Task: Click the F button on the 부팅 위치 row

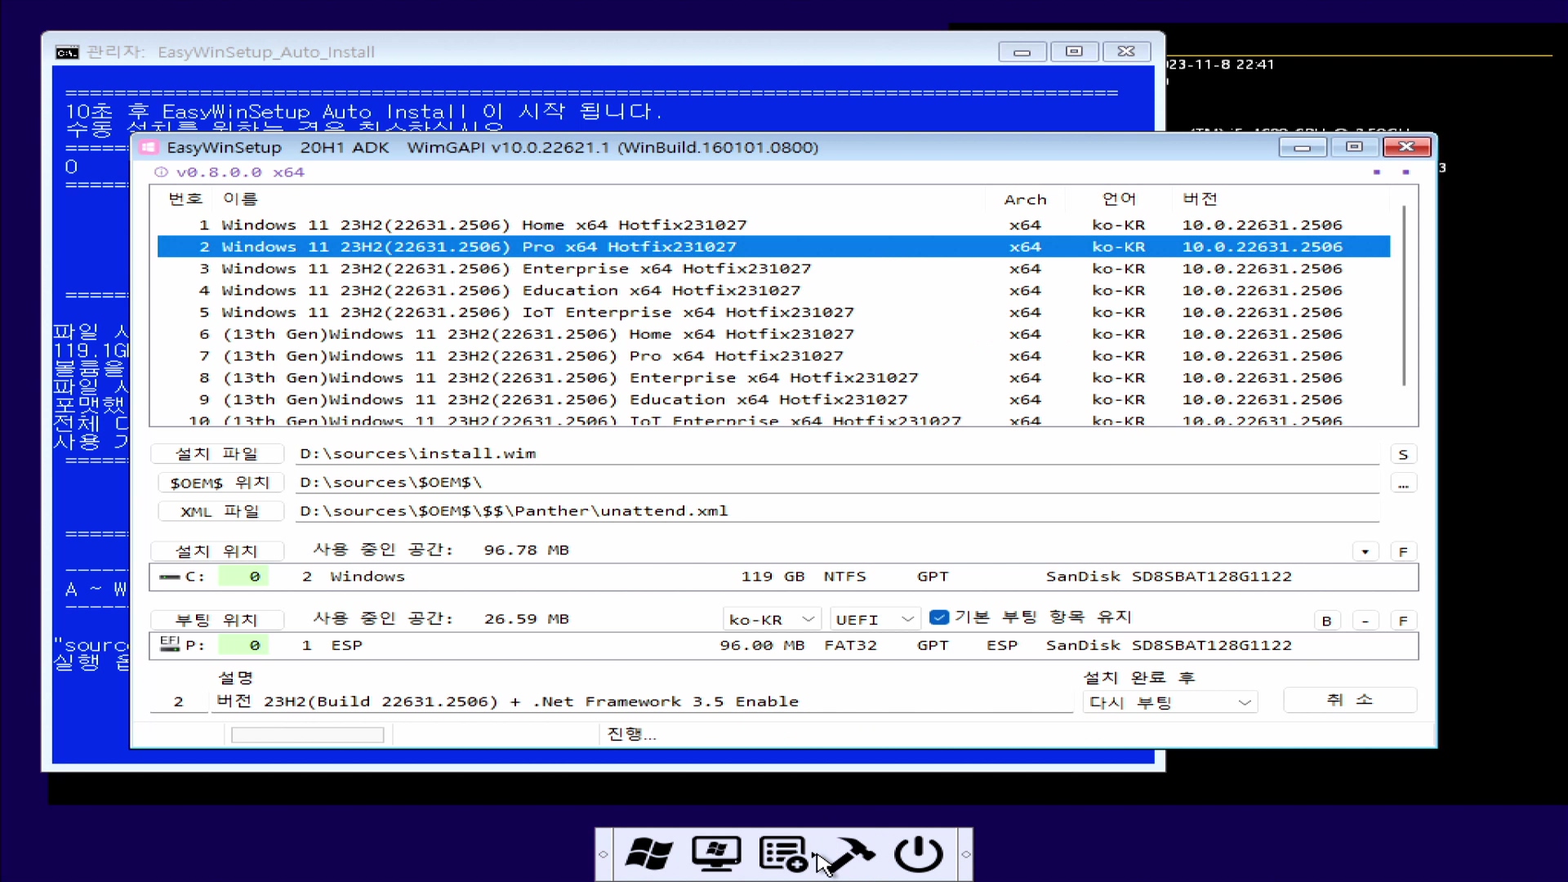Action: click(x=1403, y=621)
